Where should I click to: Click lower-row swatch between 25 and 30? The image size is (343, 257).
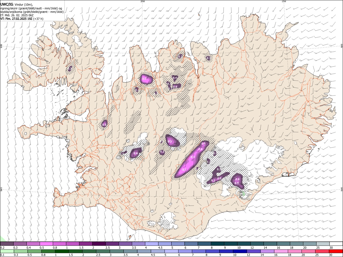click(323, 251)
